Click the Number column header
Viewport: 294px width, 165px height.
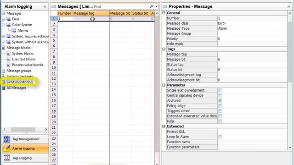click(65, 13)
